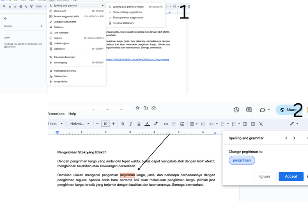Screen dimensions: 308x205
Task: Choose Translate document menu entry
Action: pos(64,57)
